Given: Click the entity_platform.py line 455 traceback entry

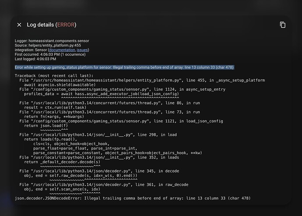Looking at the screenshot, I should (142, 80).
